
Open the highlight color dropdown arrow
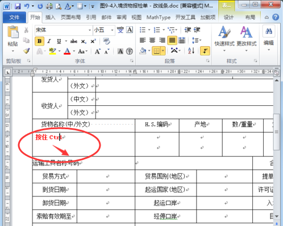[x=60, y=51]
